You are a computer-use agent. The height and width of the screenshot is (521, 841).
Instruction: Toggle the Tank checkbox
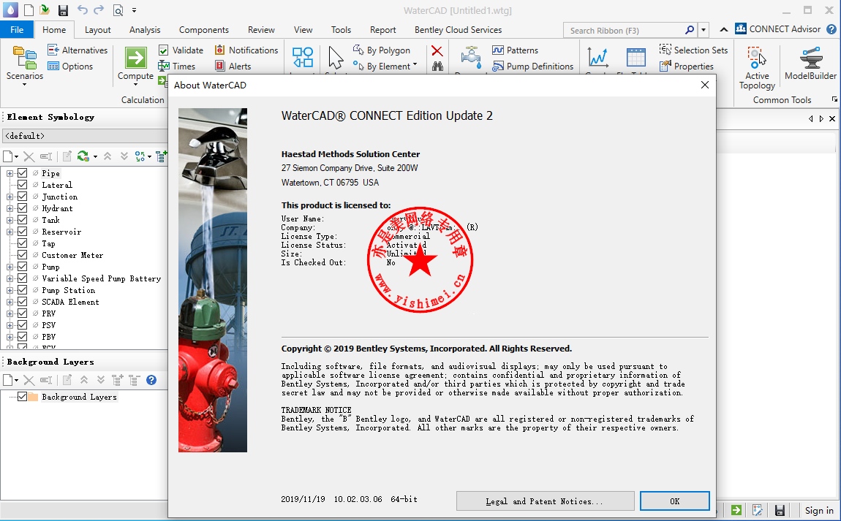22,220
